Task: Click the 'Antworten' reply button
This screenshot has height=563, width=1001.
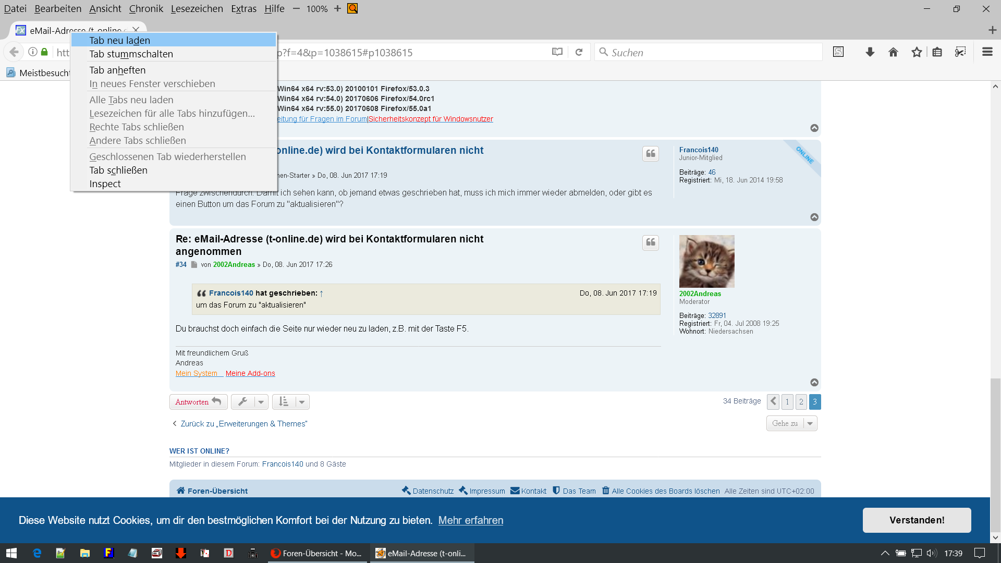Action: pyautogui.click(x=198, y=402)
